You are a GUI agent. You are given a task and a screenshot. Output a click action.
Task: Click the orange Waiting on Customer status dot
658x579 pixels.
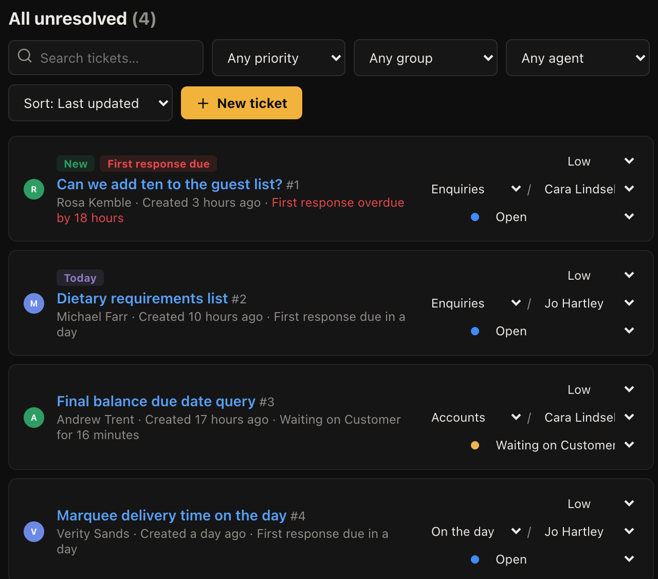pos(475,445)
